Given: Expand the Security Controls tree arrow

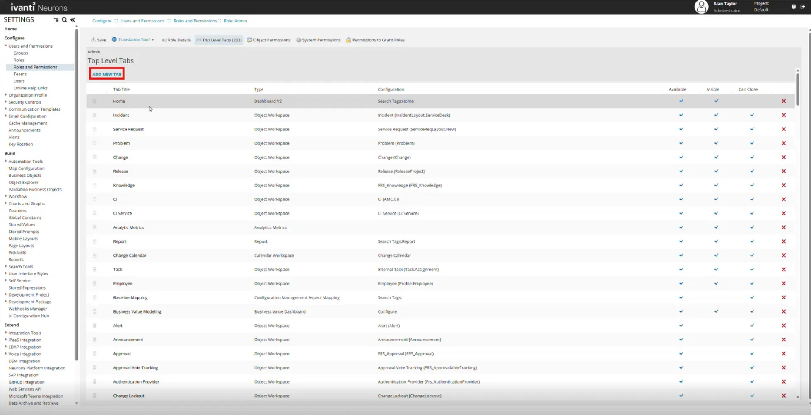Looking at the screenshot, I should point(6,102).
